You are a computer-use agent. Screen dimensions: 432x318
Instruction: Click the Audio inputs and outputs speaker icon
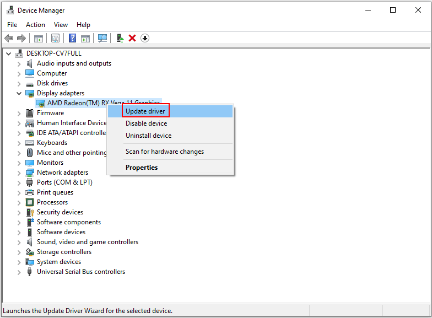click(30, 63)
